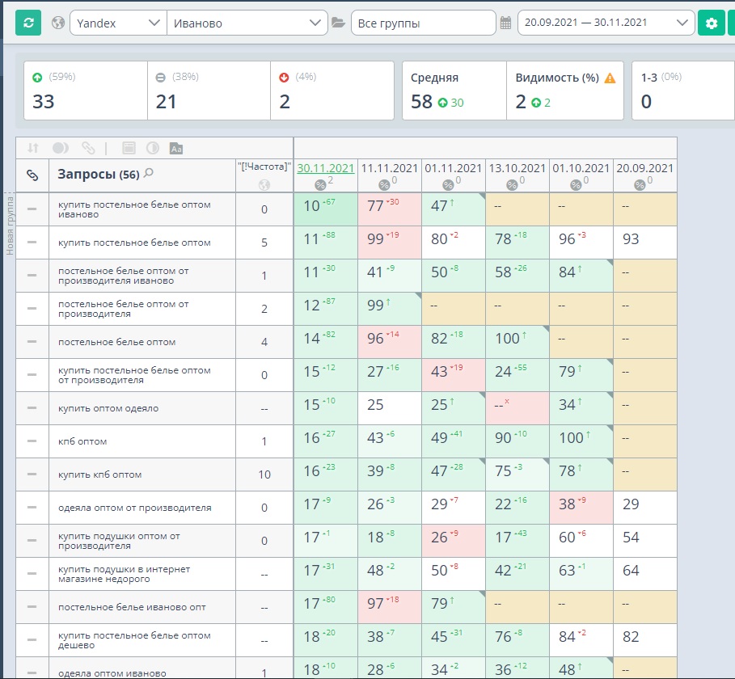Screen dimensions: 735x679
Task: Click the query купить кпб оптом
Action: 99,474
